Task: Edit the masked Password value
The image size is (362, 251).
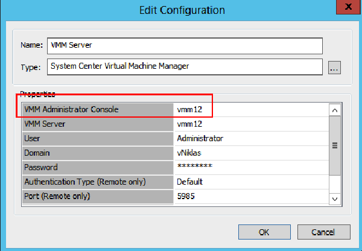Action: click(x=252, y=167)
